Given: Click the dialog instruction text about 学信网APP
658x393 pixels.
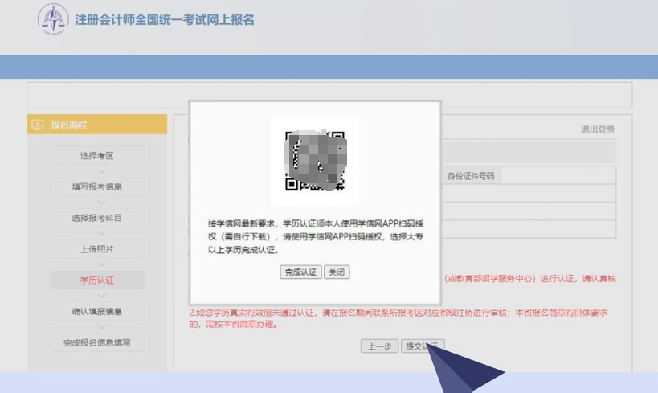Looking at the screenshot, I should [316, 236].
